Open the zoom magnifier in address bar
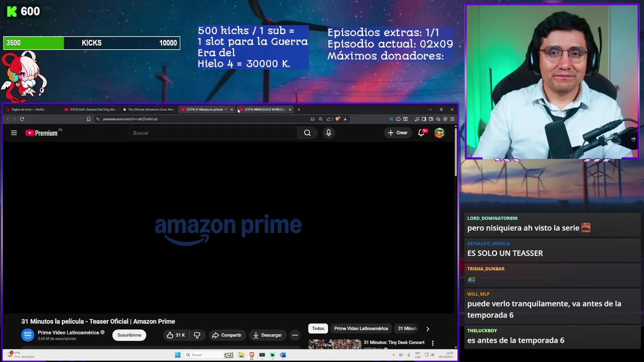644x362 pixels. pyautogui.click(x=320, y=119)
